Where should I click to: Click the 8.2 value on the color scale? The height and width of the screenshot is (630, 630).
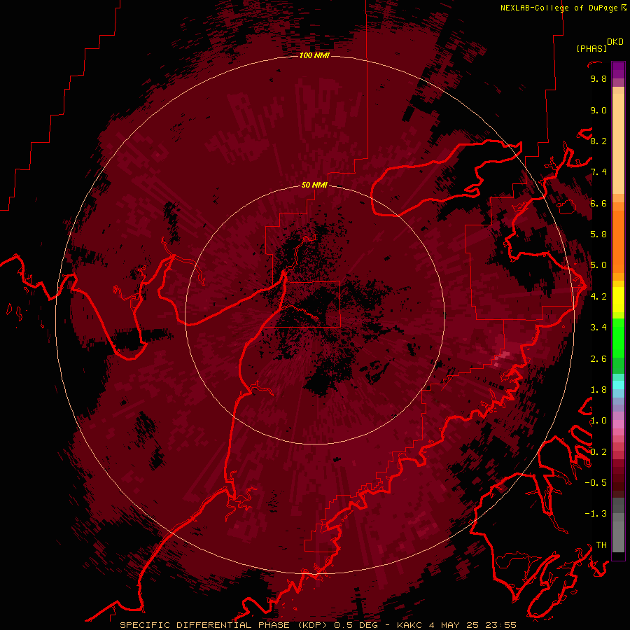tap(598, 141)
